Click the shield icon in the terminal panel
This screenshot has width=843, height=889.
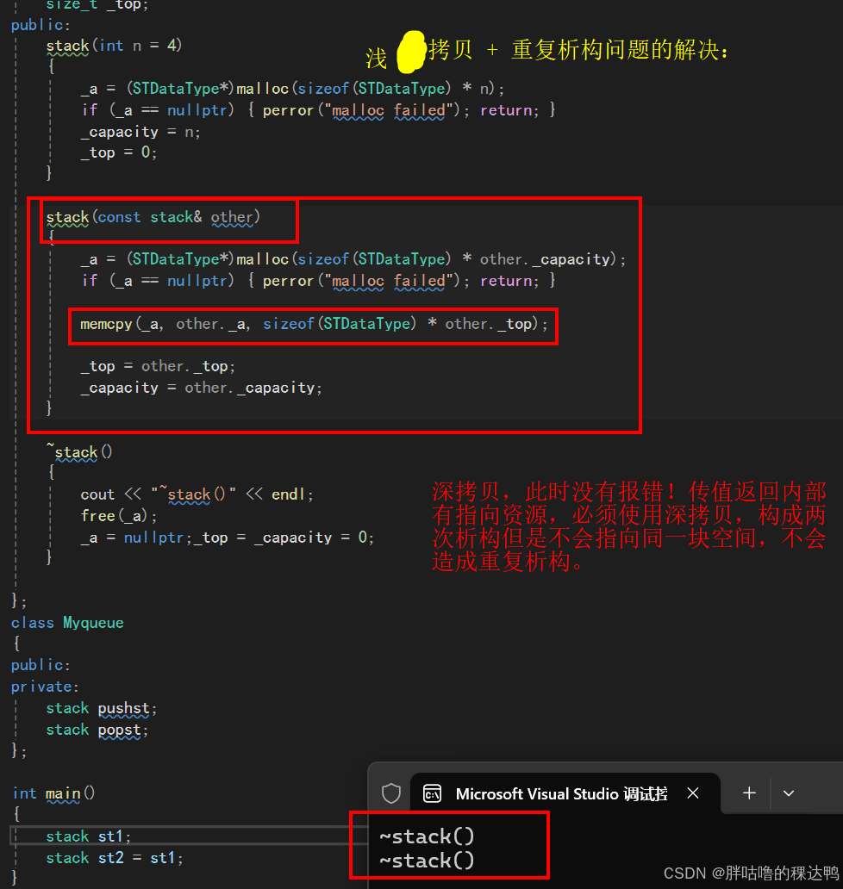click(x=392, y=793)
